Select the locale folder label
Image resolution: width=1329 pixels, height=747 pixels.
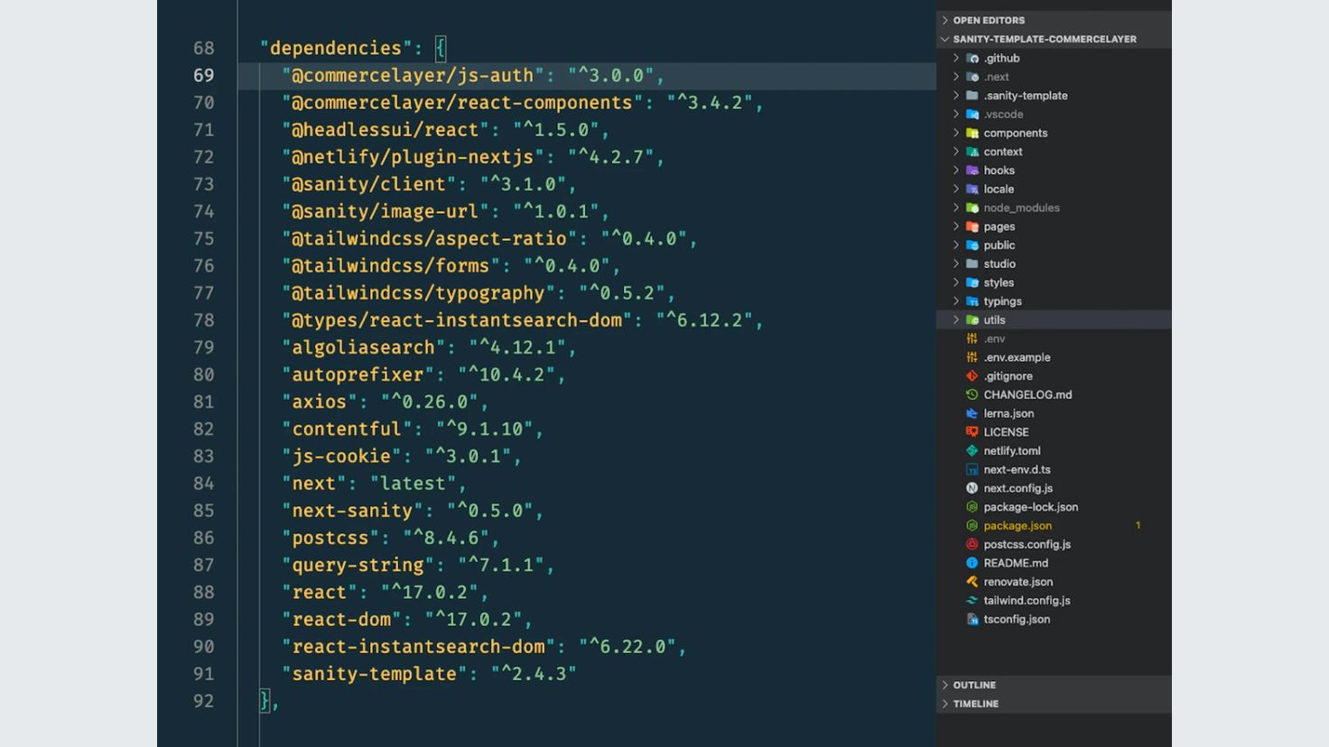coord(999,189)
